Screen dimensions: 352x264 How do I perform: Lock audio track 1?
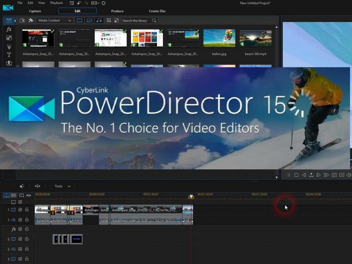click(x=27, y=220)
